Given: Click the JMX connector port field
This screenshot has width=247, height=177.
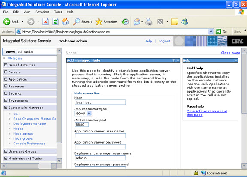Looking at the screenshot, I should coord(82,125).
